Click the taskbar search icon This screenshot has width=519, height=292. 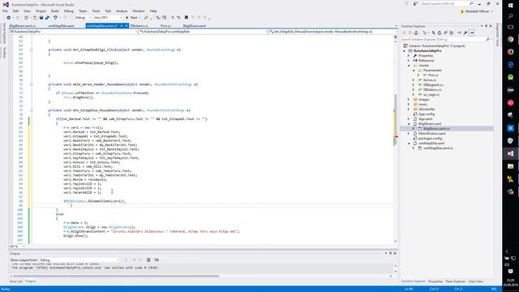[510, 16]
